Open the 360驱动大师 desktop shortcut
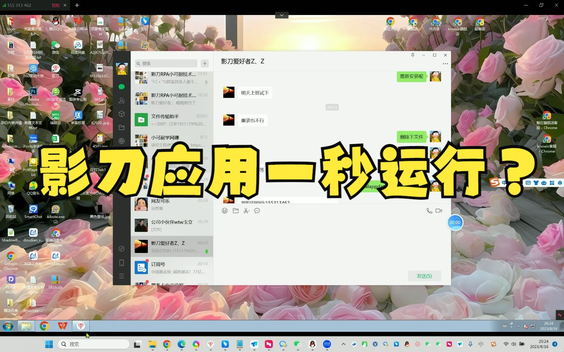 point(33,71)
